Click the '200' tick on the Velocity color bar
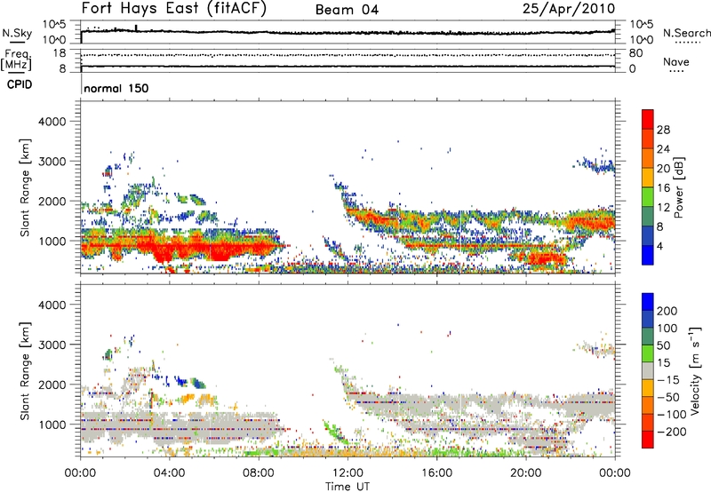This screenshot has width=711, height=492. pos(667,311)
